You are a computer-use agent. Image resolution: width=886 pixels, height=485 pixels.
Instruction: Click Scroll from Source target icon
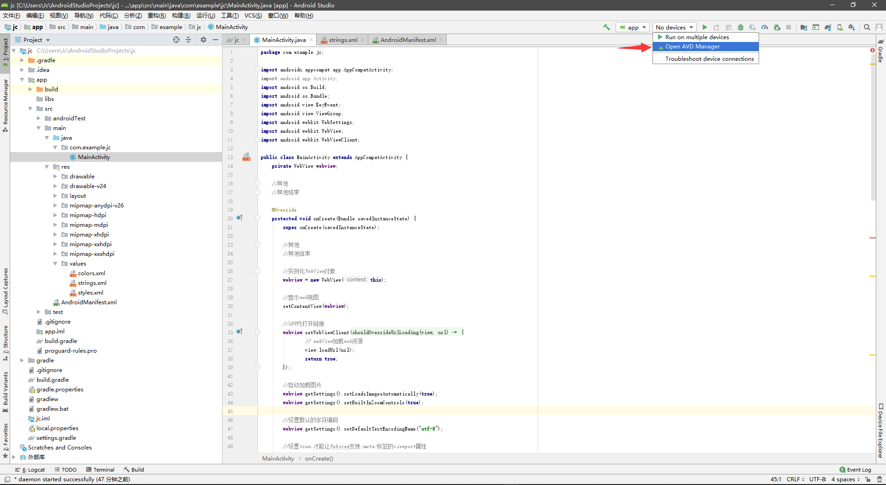[176, 40]
